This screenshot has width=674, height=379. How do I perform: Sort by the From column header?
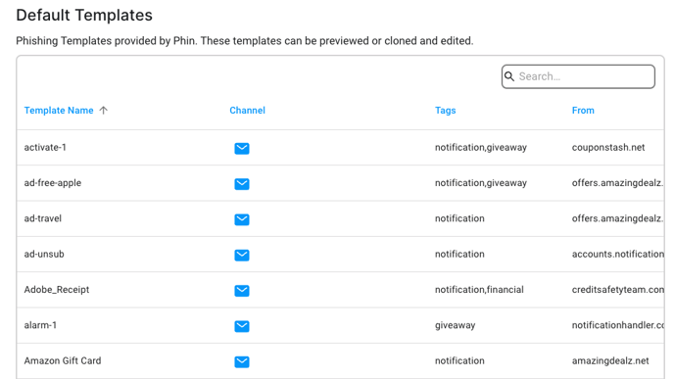(583, 111)
